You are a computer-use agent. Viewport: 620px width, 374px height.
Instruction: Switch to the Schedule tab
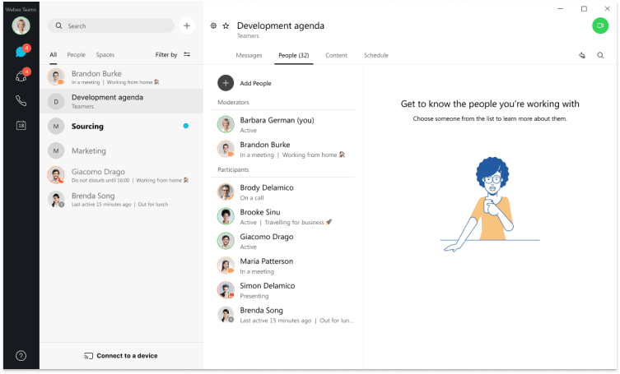point(376,55)
